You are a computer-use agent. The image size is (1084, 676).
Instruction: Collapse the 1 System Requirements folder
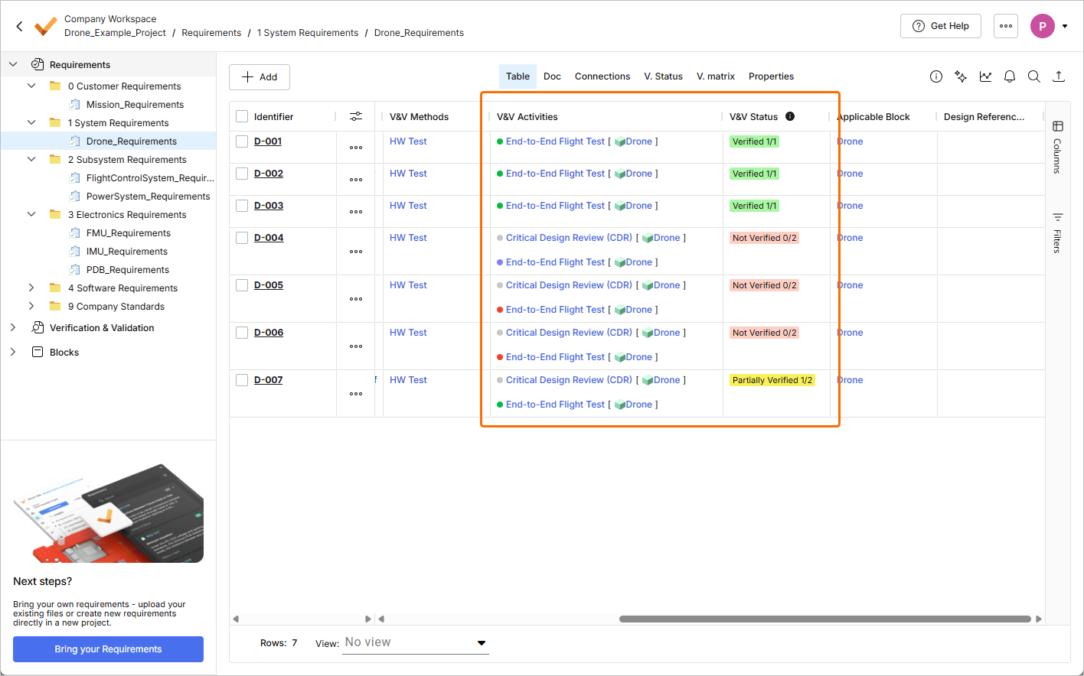tap(31, 122)
